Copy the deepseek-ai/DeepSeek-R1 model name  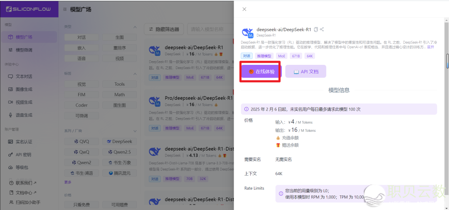[316, 29]
